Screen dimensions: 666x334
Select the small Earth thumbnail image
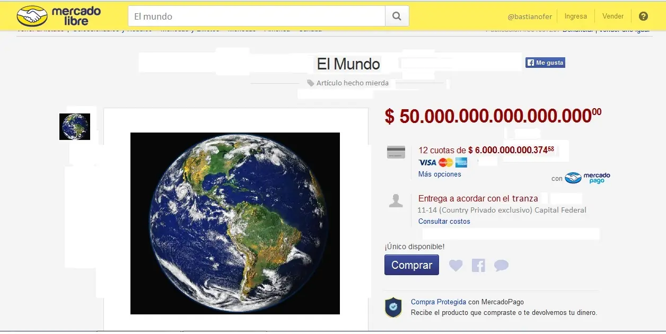click(75, 127)
